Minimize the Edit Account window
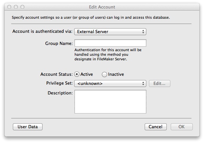The height and width of the screenshot is (143, 204). tap(16, 7)
